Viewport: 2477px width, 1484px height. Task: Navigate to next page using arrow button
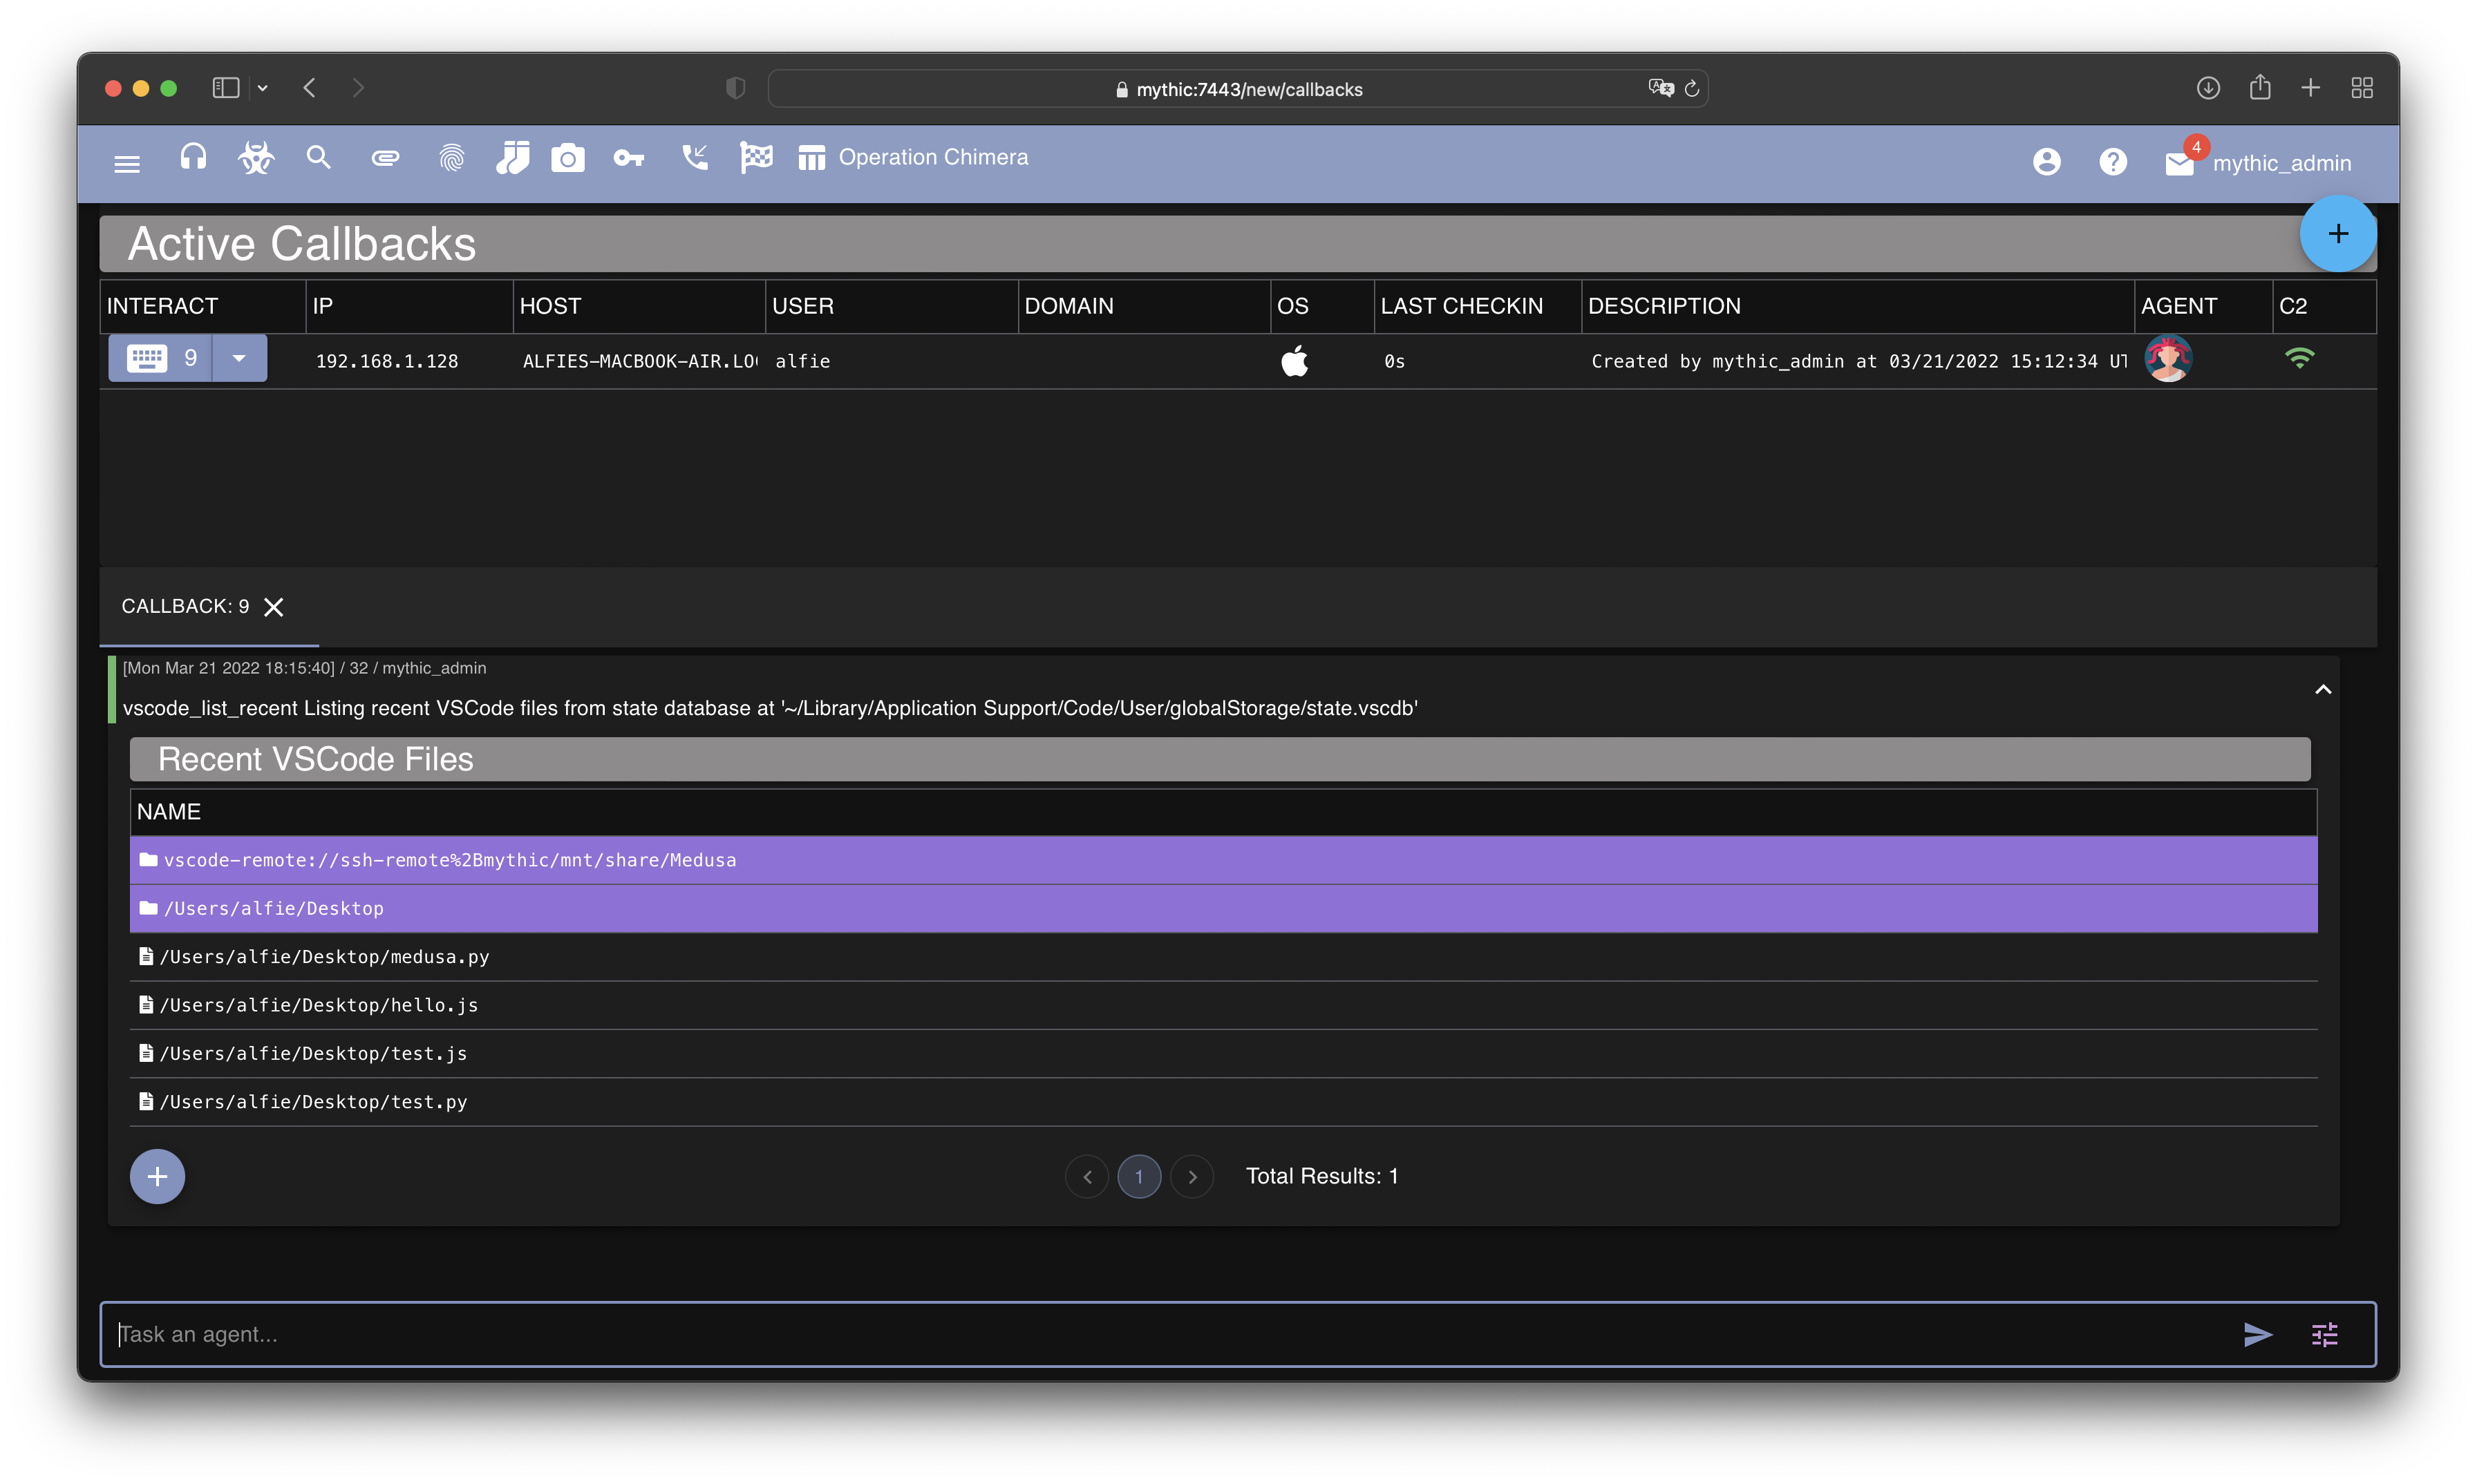1193,1174
